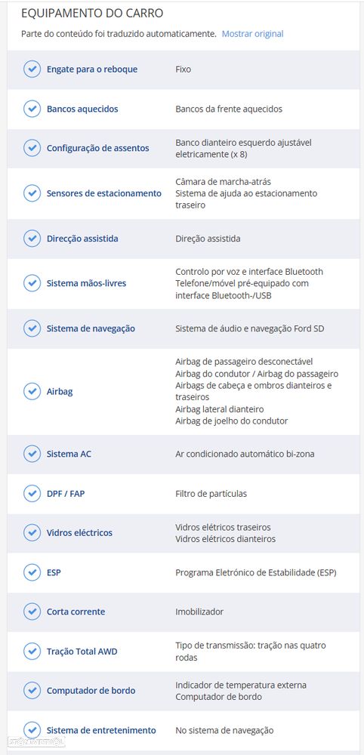Screen dimensions: 364x755
Task: Select the Direcção assistida feature label
Action: tap(82, 239)
